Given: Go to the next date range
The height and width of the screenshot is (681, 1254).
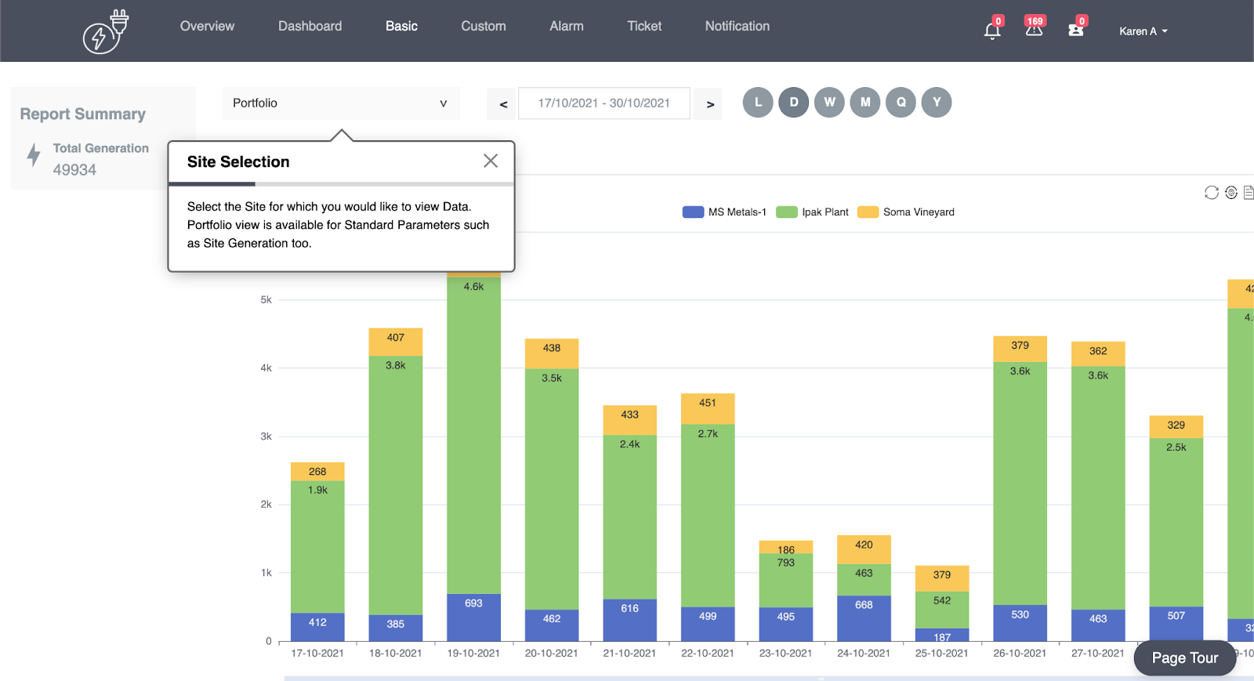Looking at the screenshot, I should pos(710,104).
